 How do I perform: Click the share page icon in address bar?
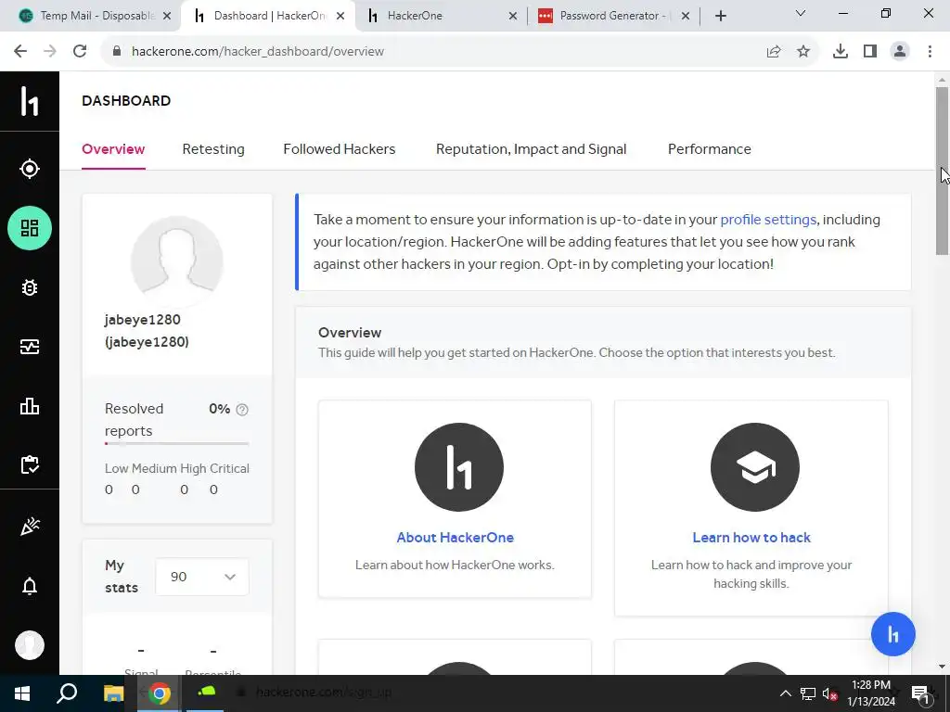pos(773,51)
